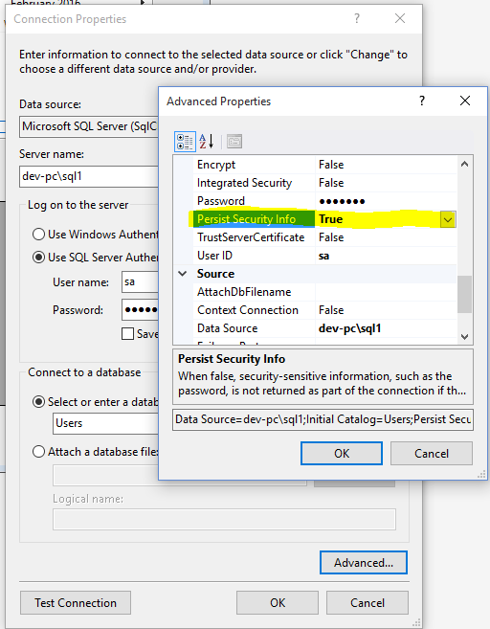Click property grid scroll up arrow
This screenshot has width=490, height=629.
[x=465, y=164]
